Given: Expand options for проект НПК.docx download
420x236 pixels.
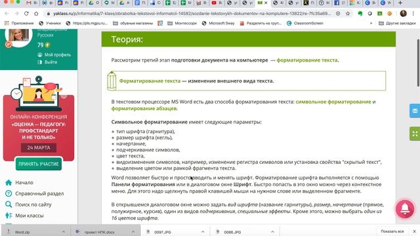Looking at the screenshot, I should (x=133, y=232).
